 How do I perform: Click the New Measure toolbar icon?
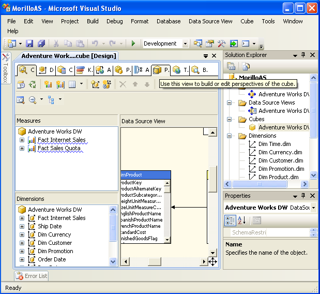point(48,84)
